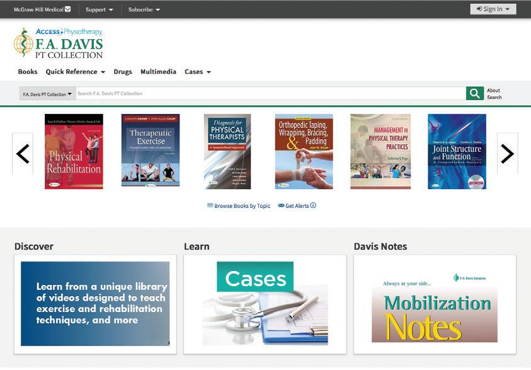This screenshot has height=370, width=531.
Task: Click the green search magnifier button
Action: click(x=474, y=93)
